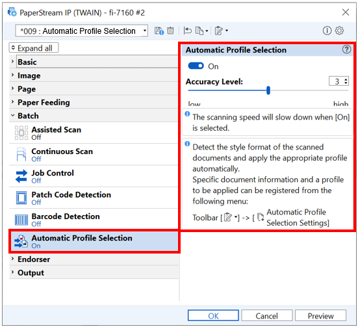Click the save profile icon in toolbar

click(x=159, y=31)
